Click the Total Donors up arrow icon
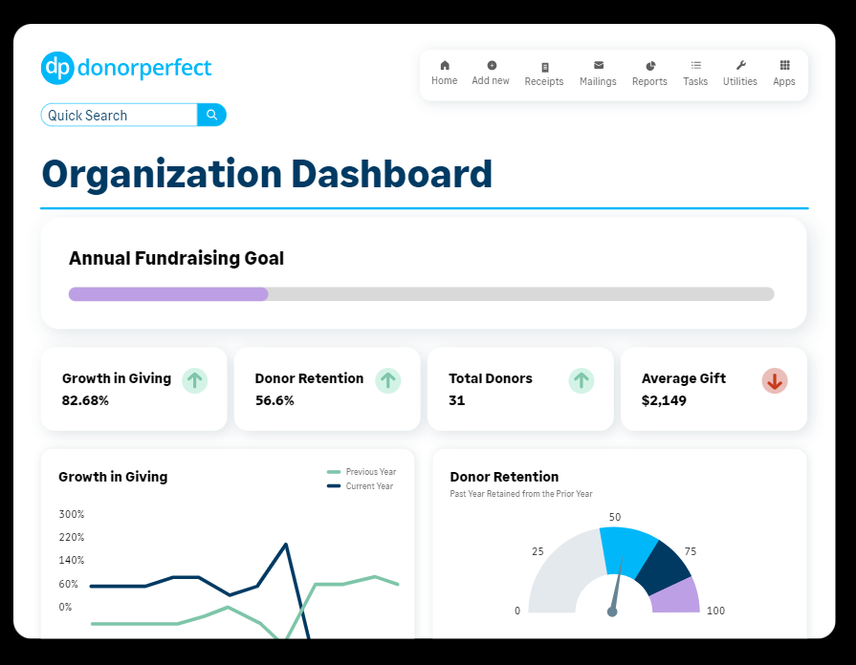 point(582,380)
